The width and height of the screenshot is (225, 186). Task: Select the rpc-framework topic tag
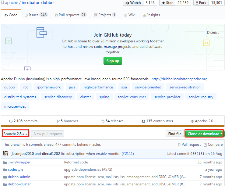point(49,87)
